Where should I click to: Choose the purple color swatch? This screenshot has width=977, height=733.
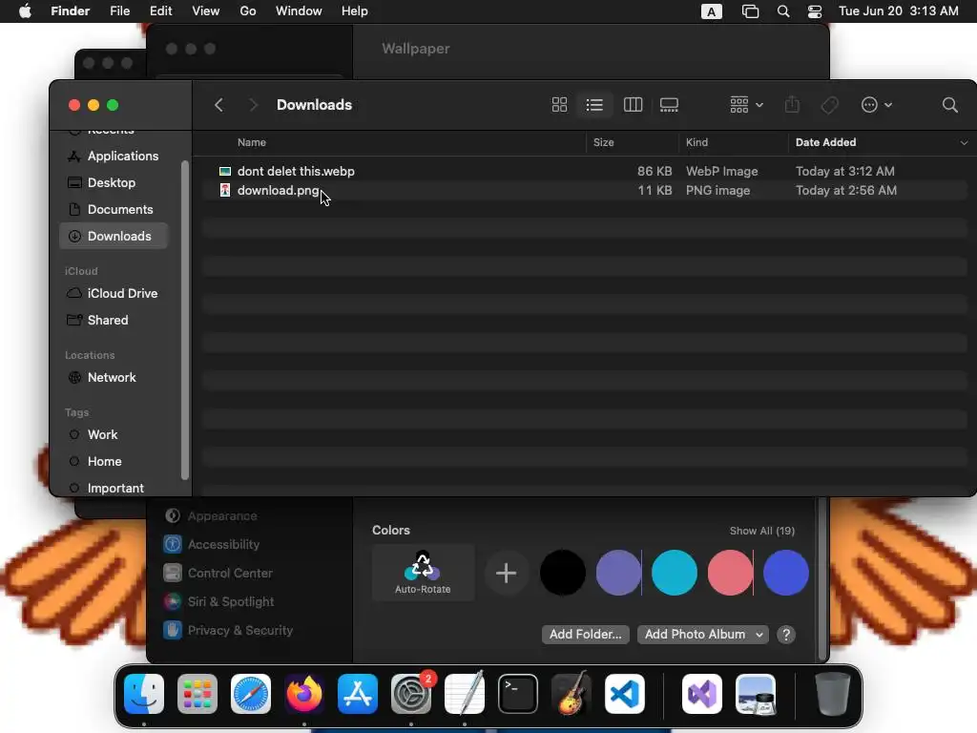(618, 573)
